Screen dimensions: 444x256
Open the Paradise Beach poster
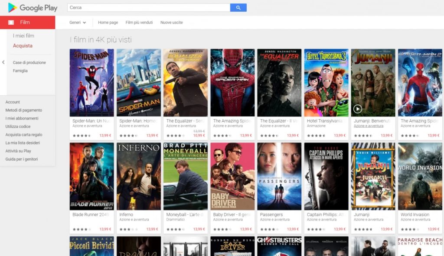tap(420, 246)
